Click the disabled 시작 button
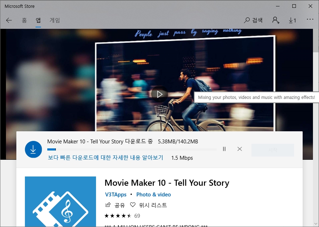319x227 pixels. (x=273, y=150)
